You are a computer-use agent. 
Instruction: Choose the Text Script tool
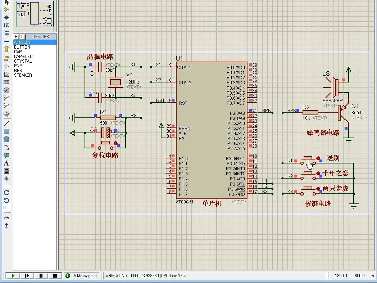pyautogui.click(x=6, y=33)
